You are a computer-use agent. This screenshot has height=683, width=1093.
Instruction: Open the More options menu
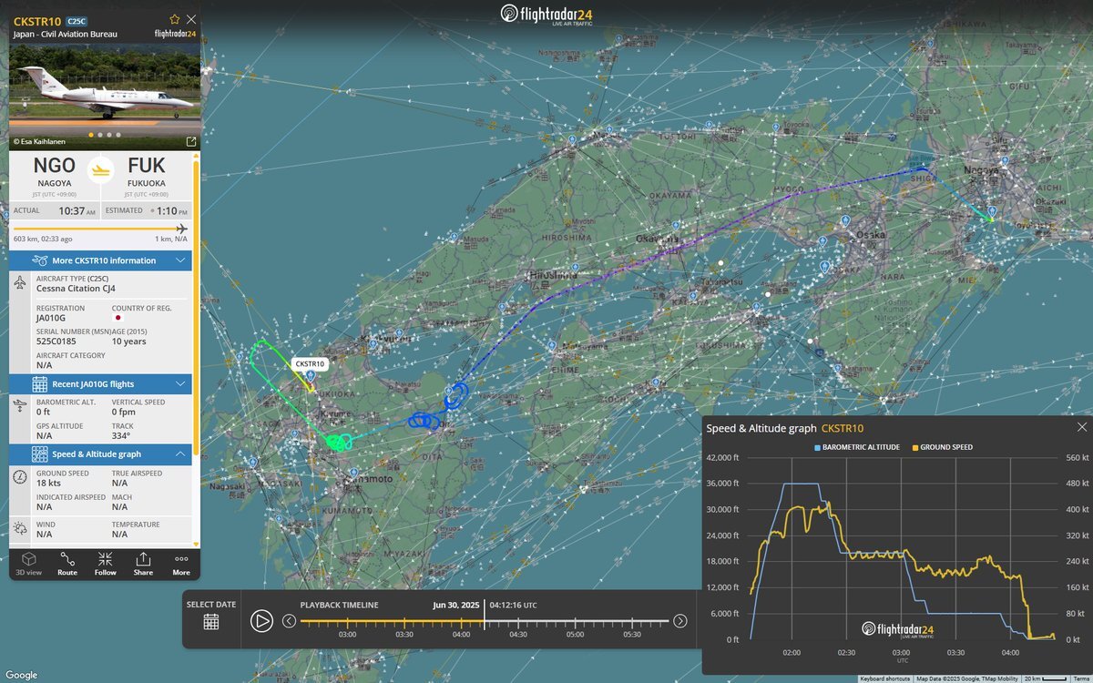[x=181, y=564]
